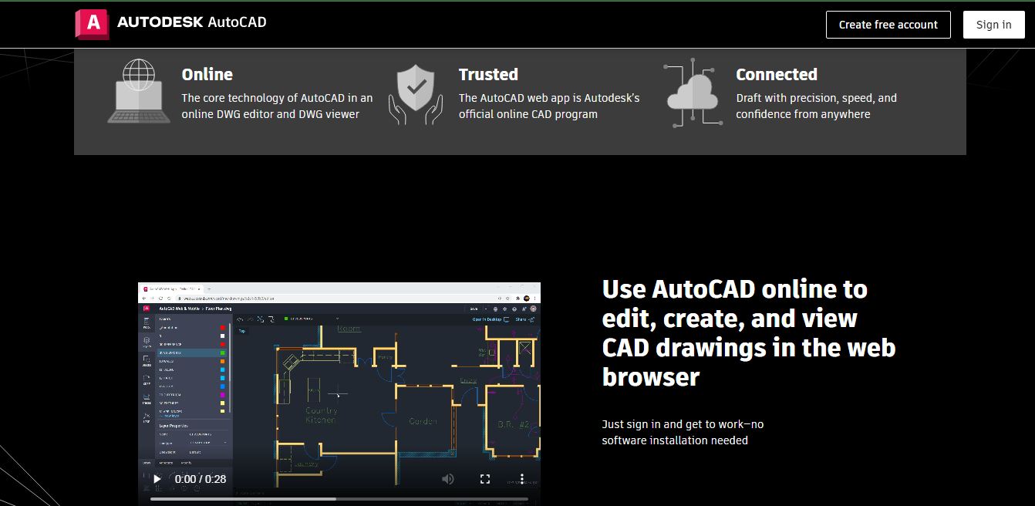Viewport: 1035px width, 506px height.
Task: Click the "AUTODESK AutoCAD" wordmark
Action: pyautogui.click(x=192, y=22)
